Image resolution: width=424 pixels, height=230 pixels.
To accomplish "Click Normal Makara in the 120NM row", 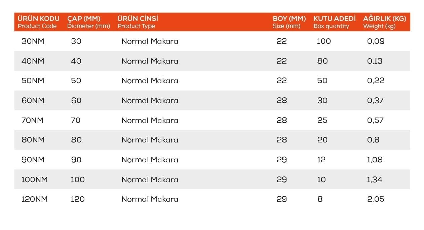I will click(x=150, y=199).
